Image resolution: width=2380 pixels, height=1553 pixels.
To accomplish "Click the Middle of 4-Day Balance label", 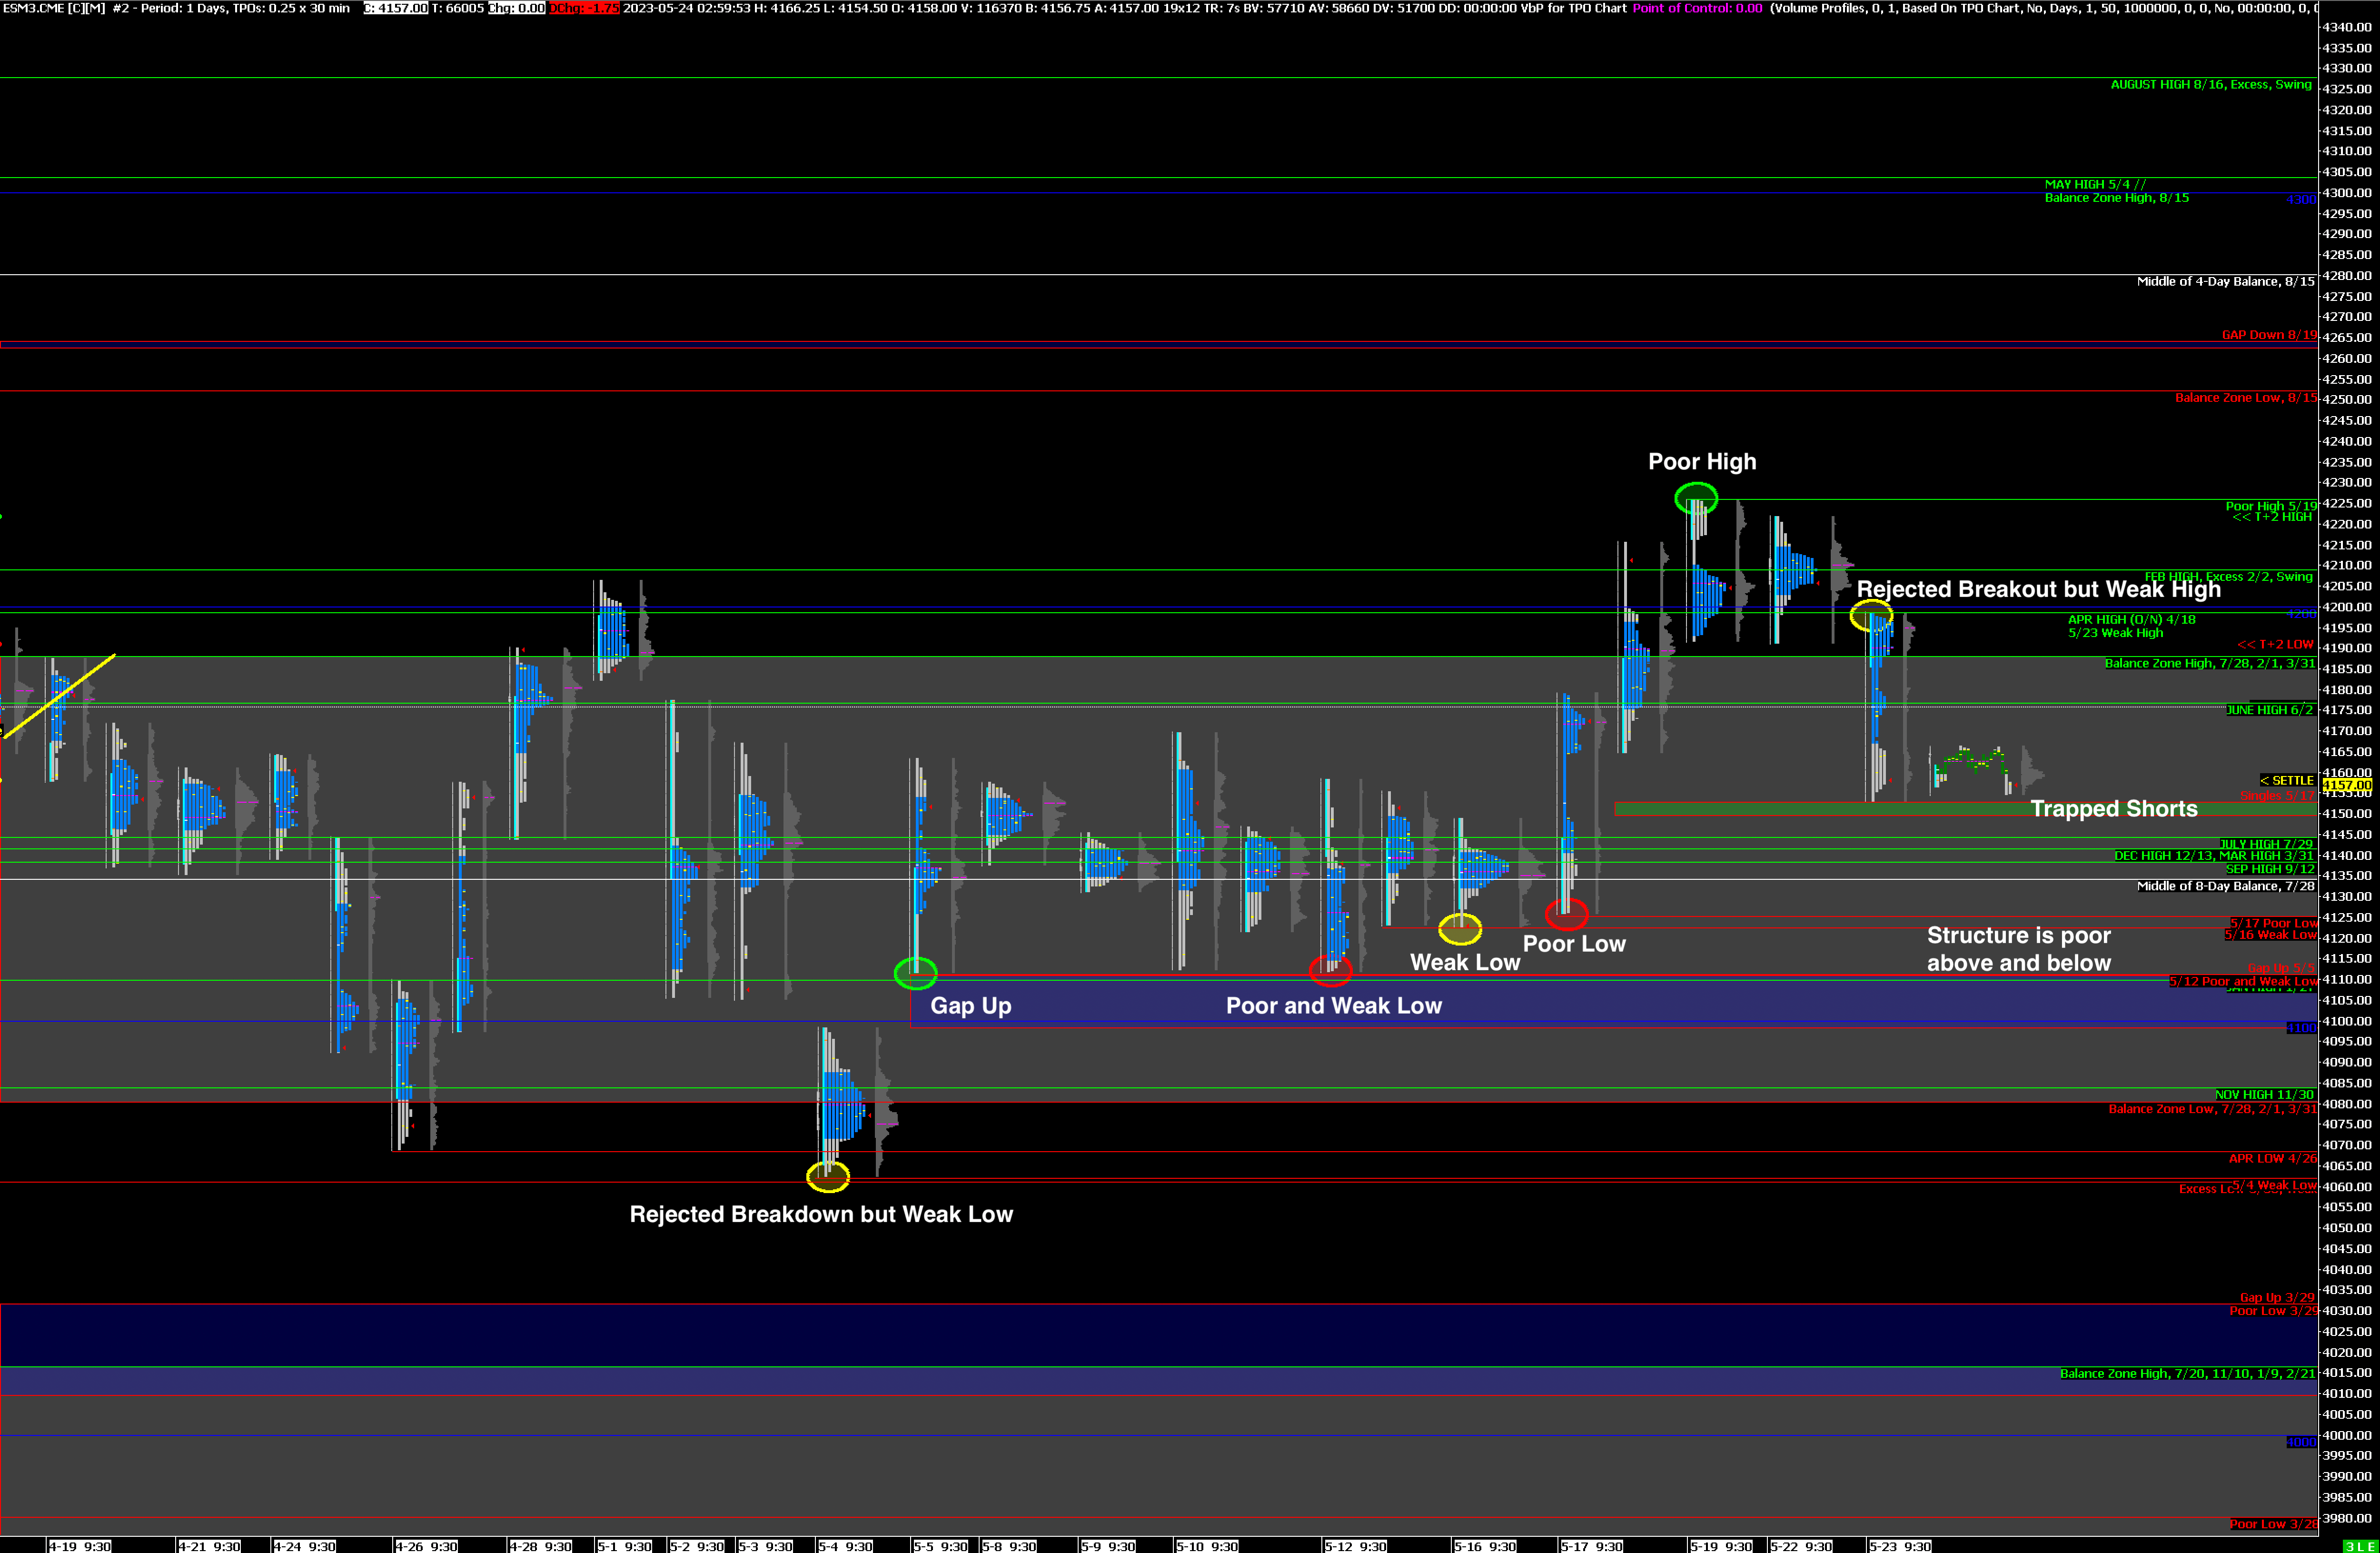I will [2225, 282].
